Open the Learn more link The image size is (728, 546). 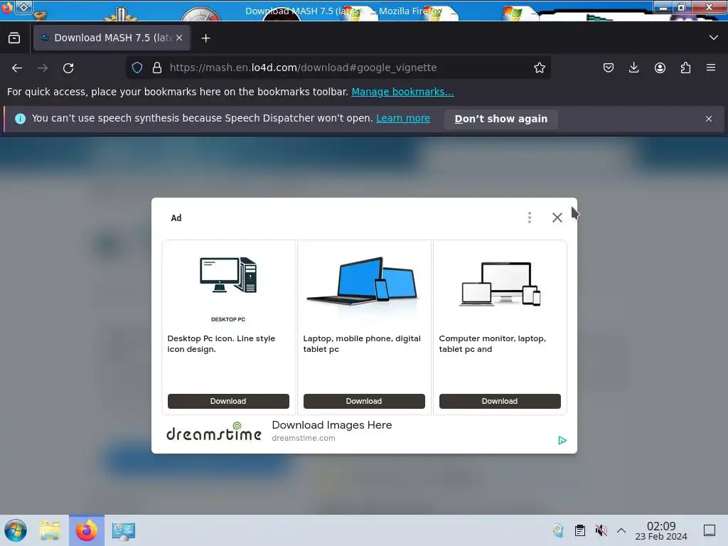(x=403, y=119)
